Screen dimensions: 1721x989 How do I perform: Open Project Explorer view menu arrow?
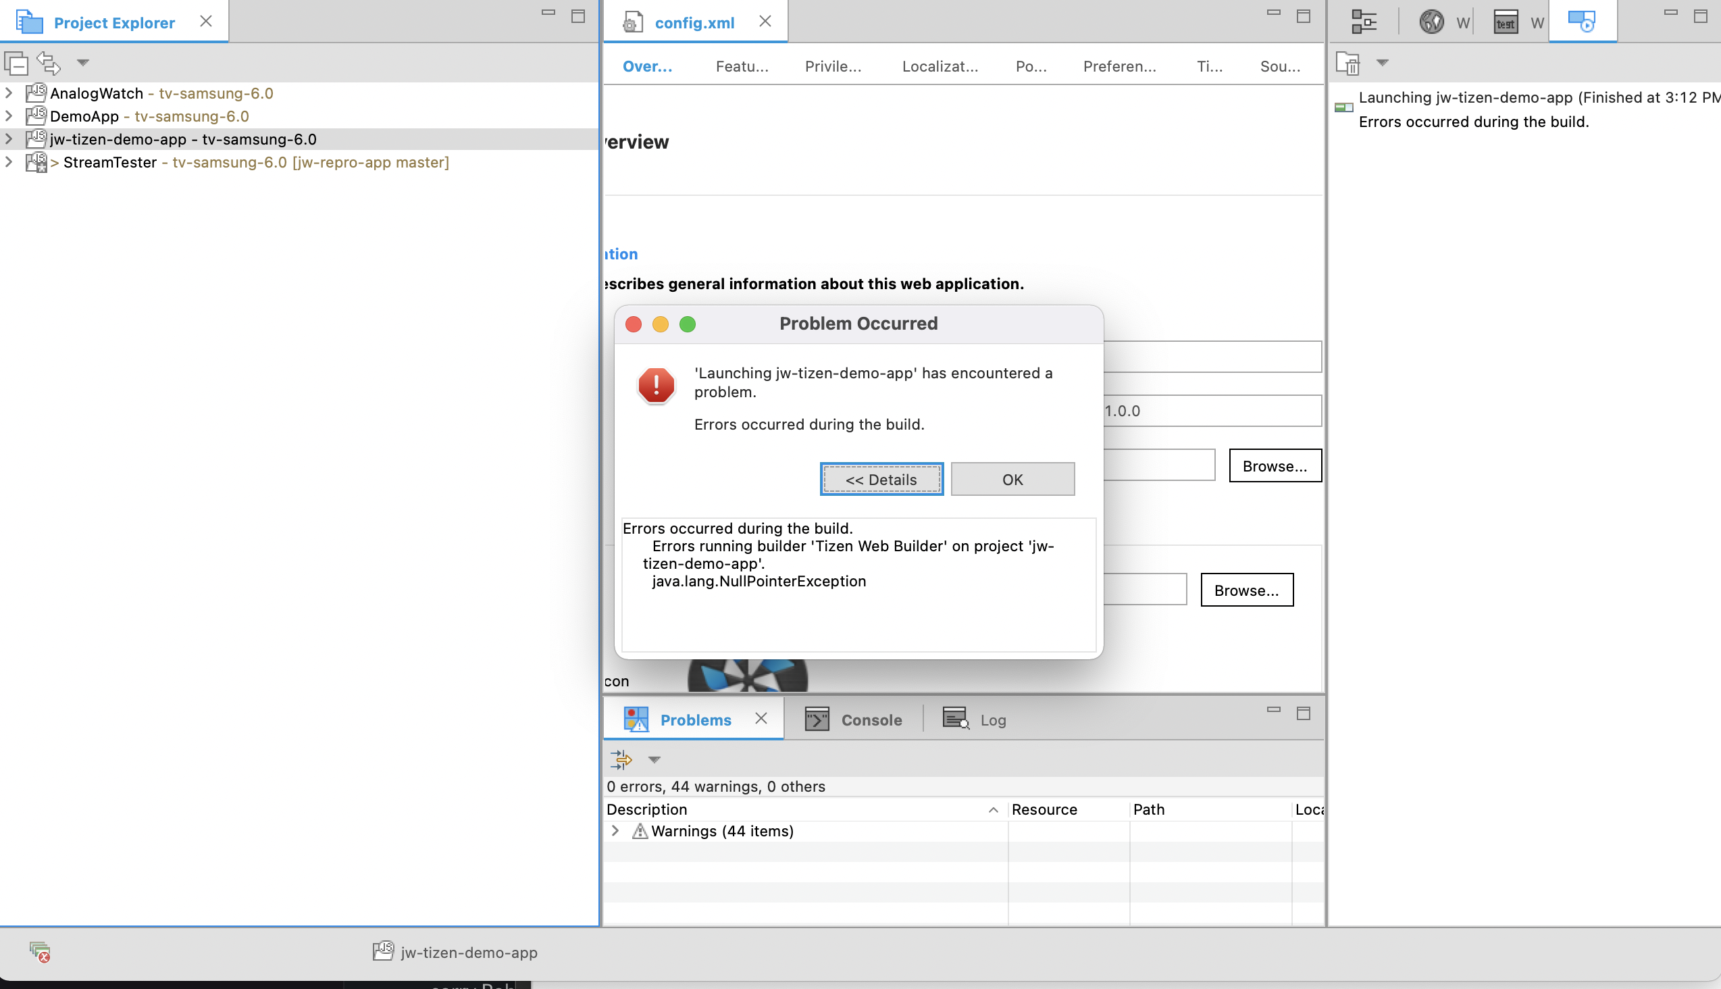(x=83, y=64)
